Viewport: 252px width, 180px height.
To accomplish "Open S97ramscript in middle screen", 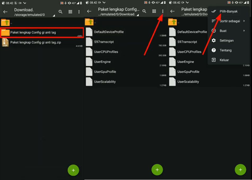I will [x=126, y=42].
